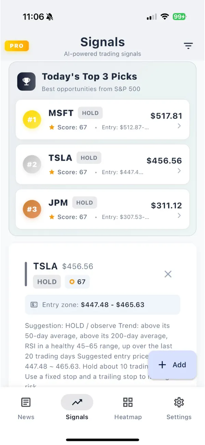This screenshot has width=205, height=445.
Task: Expand JPM pick details chevron
Action: [179, 215]
